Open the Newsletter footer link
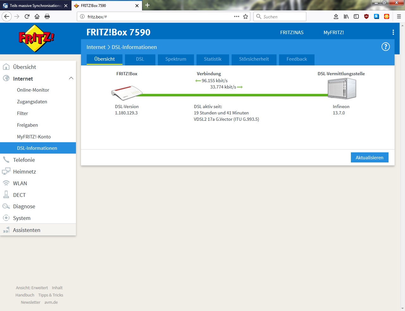The height and width of the screenshot is (311, 405). 31,302
